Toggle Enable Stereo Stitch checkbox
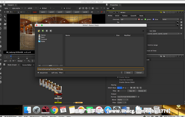This screenshot has height=117, width=185. (x=118, y=82)
